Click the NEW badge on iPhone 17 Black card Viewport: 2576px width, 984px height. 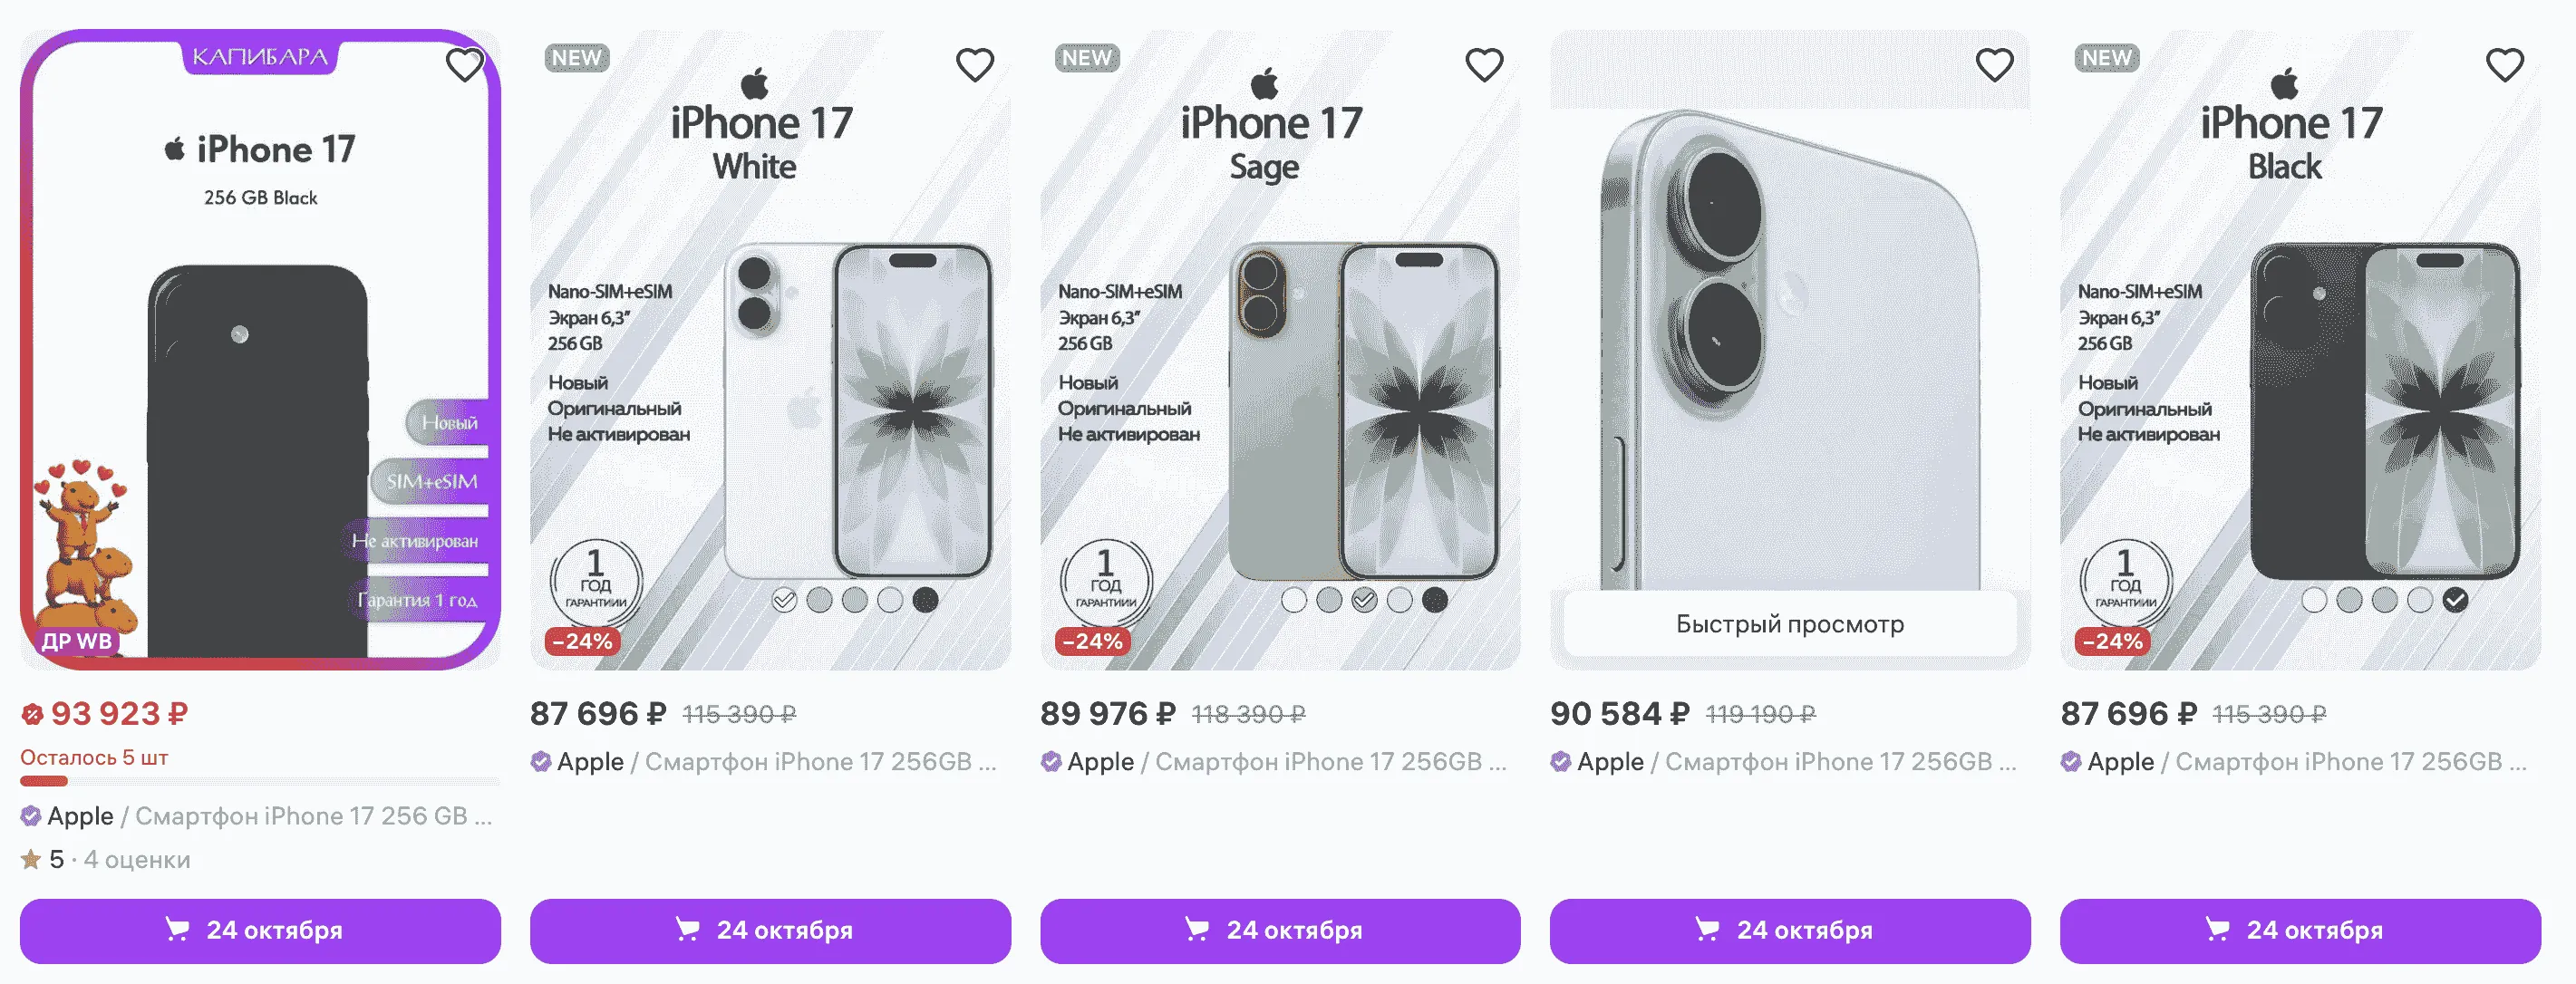(x=2107, y=58)
